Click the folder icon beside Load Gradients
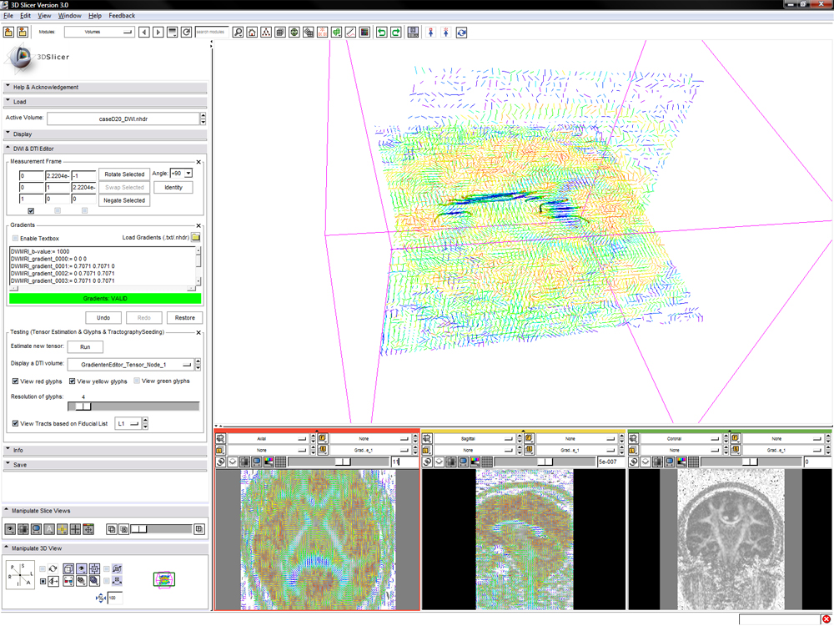The image size is (834, 626). 196,238
